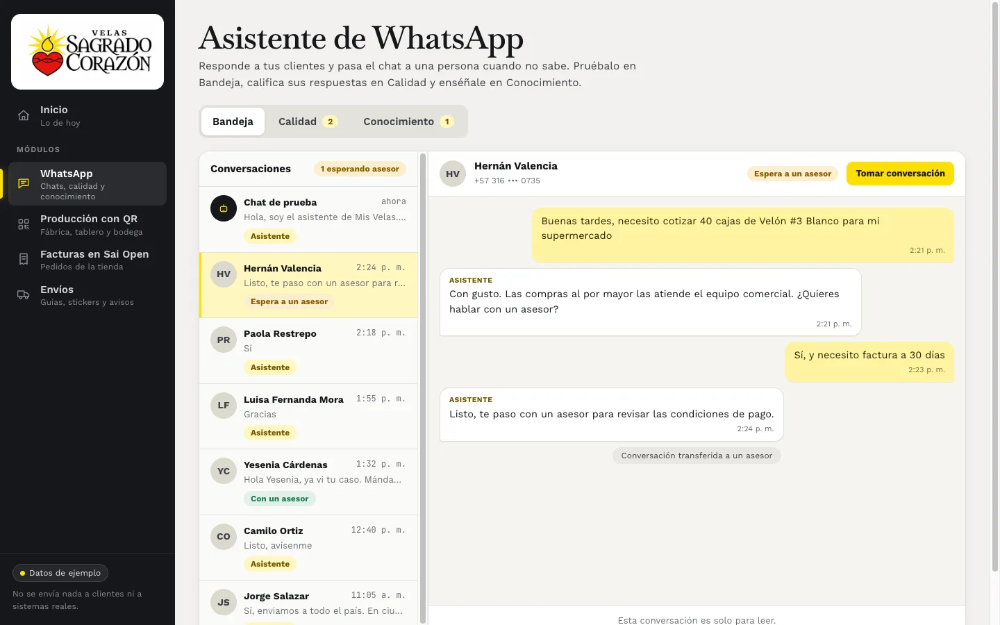
Task: Select Paola Restrepo's conversation
Action: click(x=308, y=351)
